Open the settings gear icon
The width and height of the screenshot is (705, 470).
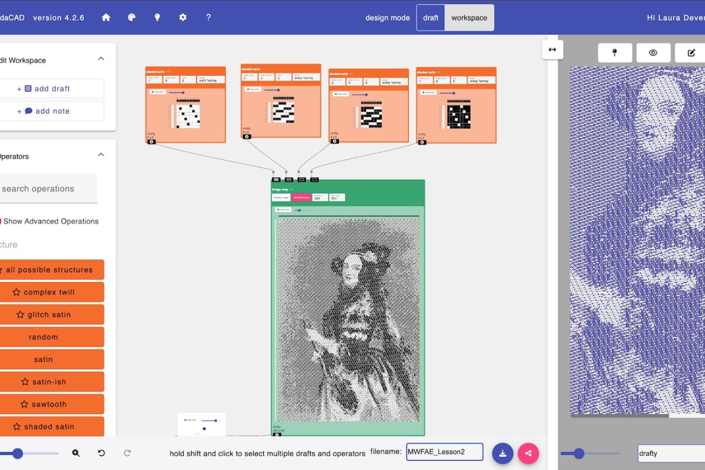pos(183,18)
